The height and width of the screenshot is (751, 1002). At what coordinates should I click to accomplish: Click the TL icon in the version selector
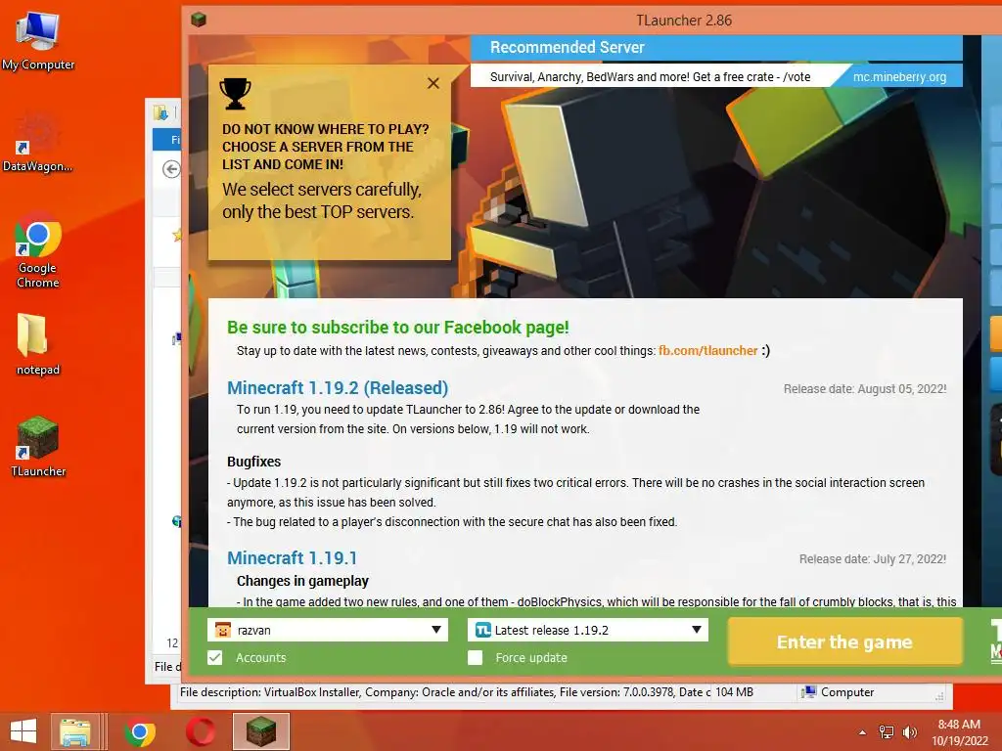[483, 630]
